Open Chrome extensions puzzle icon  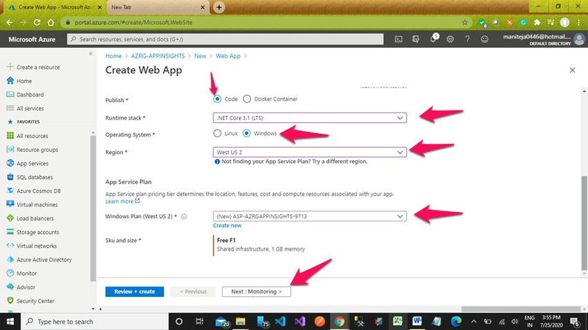point(537,23)
